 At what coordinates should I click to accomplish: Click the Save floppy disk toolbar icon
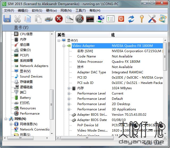pos(7,19)
